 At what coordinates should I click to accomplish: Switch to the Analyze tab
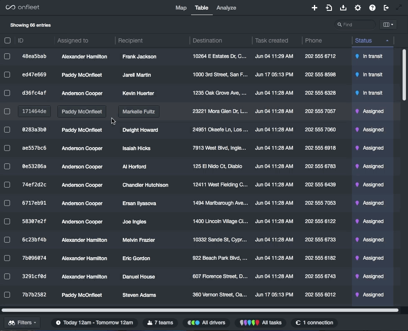(x=226, y=8)
